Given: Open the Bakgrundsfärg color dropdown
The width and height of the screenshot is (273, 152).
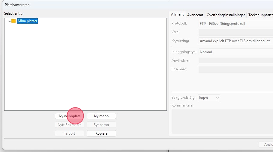Looking at the screenshot, I should [x=209, y=98].
